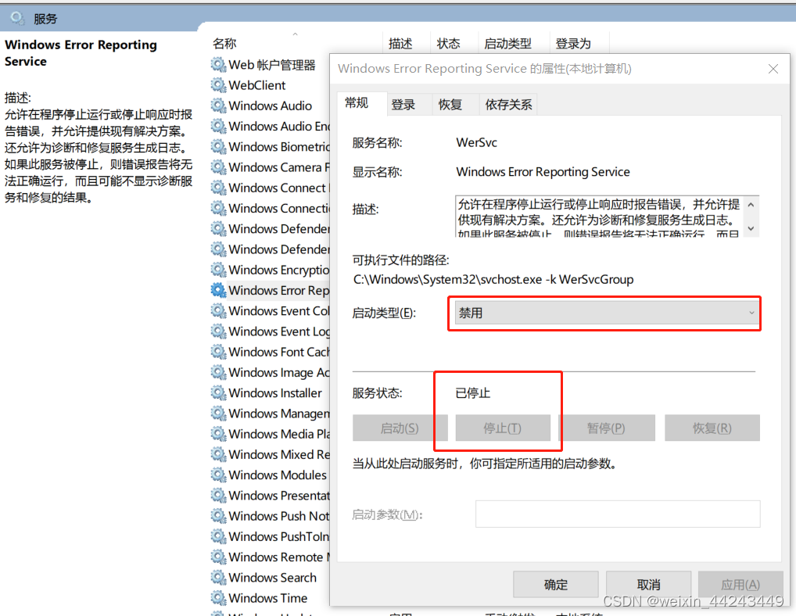The width and height of the screenshot is (796, 616).
Task: Click the gear icon beside Windows Modules
Action: (218, 475)
